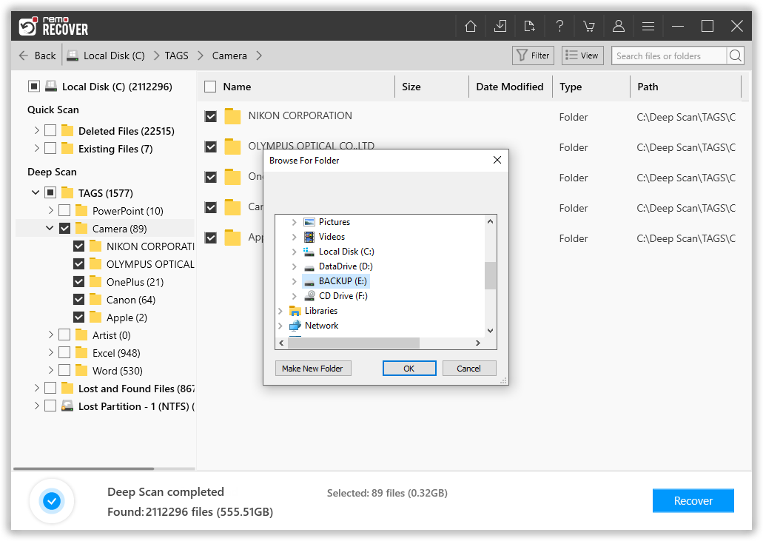Expand the Deleted Files tree node
763x541 pixels.
click(36, 130)
